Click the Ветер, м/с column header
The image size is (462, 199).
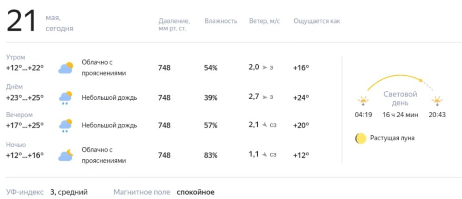pyautogui.click(x=264, y=21)
